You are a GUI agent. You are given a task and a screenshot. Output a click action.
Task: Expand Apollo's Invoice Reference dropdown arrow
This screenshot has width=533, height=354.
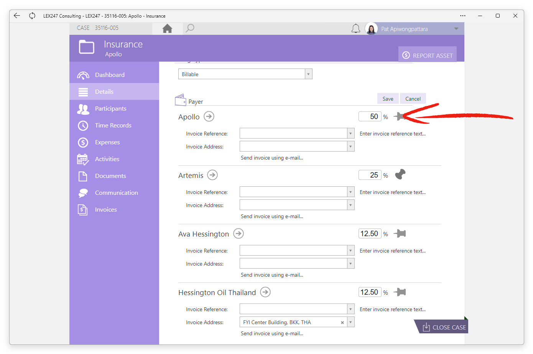350,134
